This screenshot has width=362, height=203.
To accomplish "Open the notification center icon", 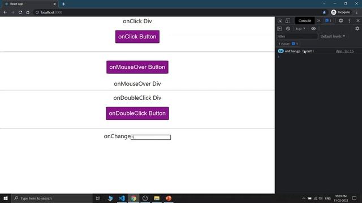I will point(355,198).
